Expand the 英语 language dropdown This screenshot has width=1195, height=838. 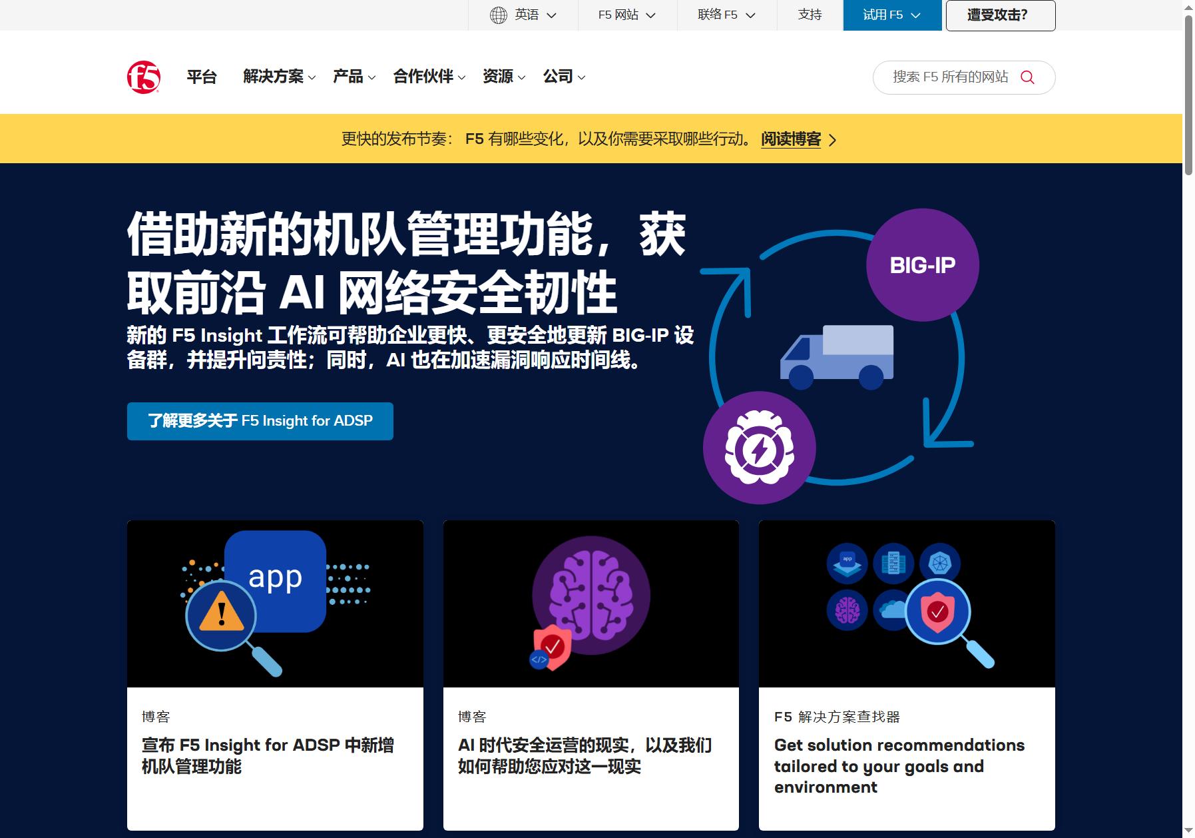coord(523,15)
